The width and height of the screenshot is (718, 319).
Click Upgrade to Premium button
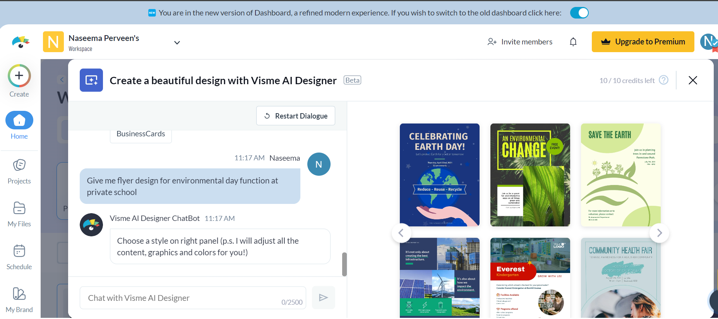point(643,42)
